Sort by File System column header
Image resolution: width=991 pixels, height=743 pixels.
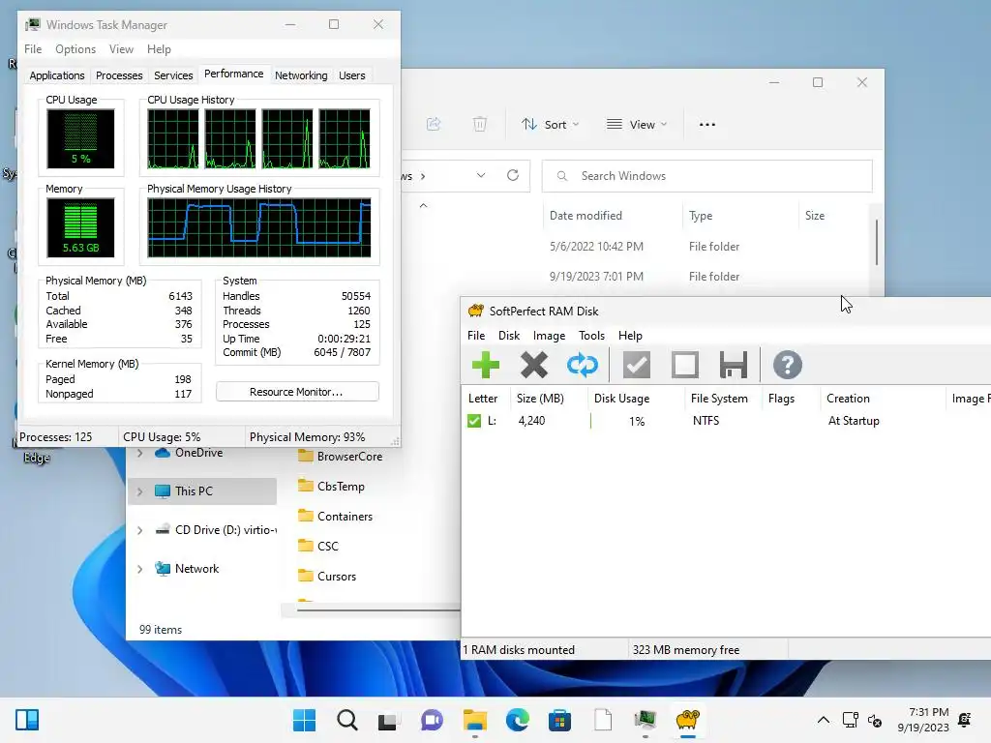pos(723,399)
